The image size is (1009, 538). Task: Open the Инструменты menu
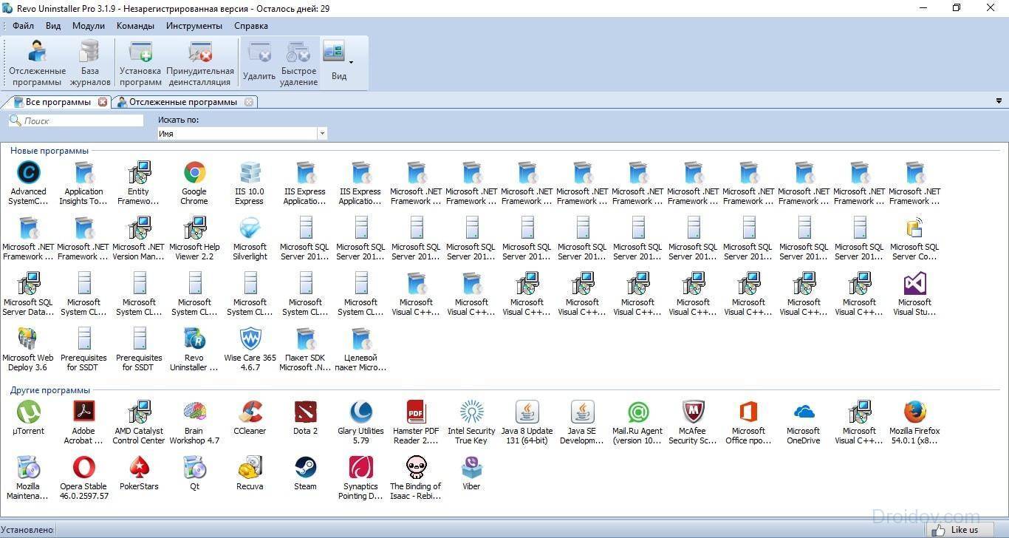[194, 26]
